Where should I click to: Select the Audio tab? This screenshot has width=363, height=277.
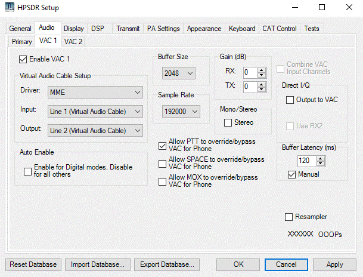[x=46, y=27]
